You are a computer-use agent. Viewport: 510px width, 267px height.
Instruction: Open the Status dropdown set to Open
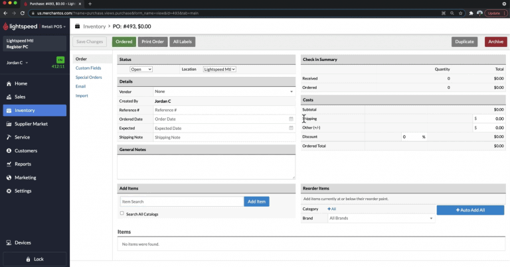click(x=141, y=69)
